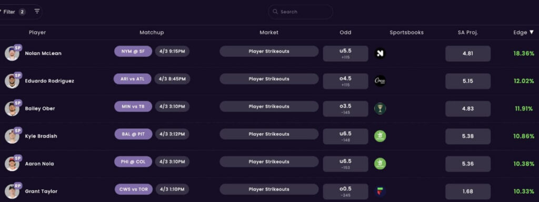This screenshot has height=202, width=539.
Task: Focus the Search input field
Action: 301,12
